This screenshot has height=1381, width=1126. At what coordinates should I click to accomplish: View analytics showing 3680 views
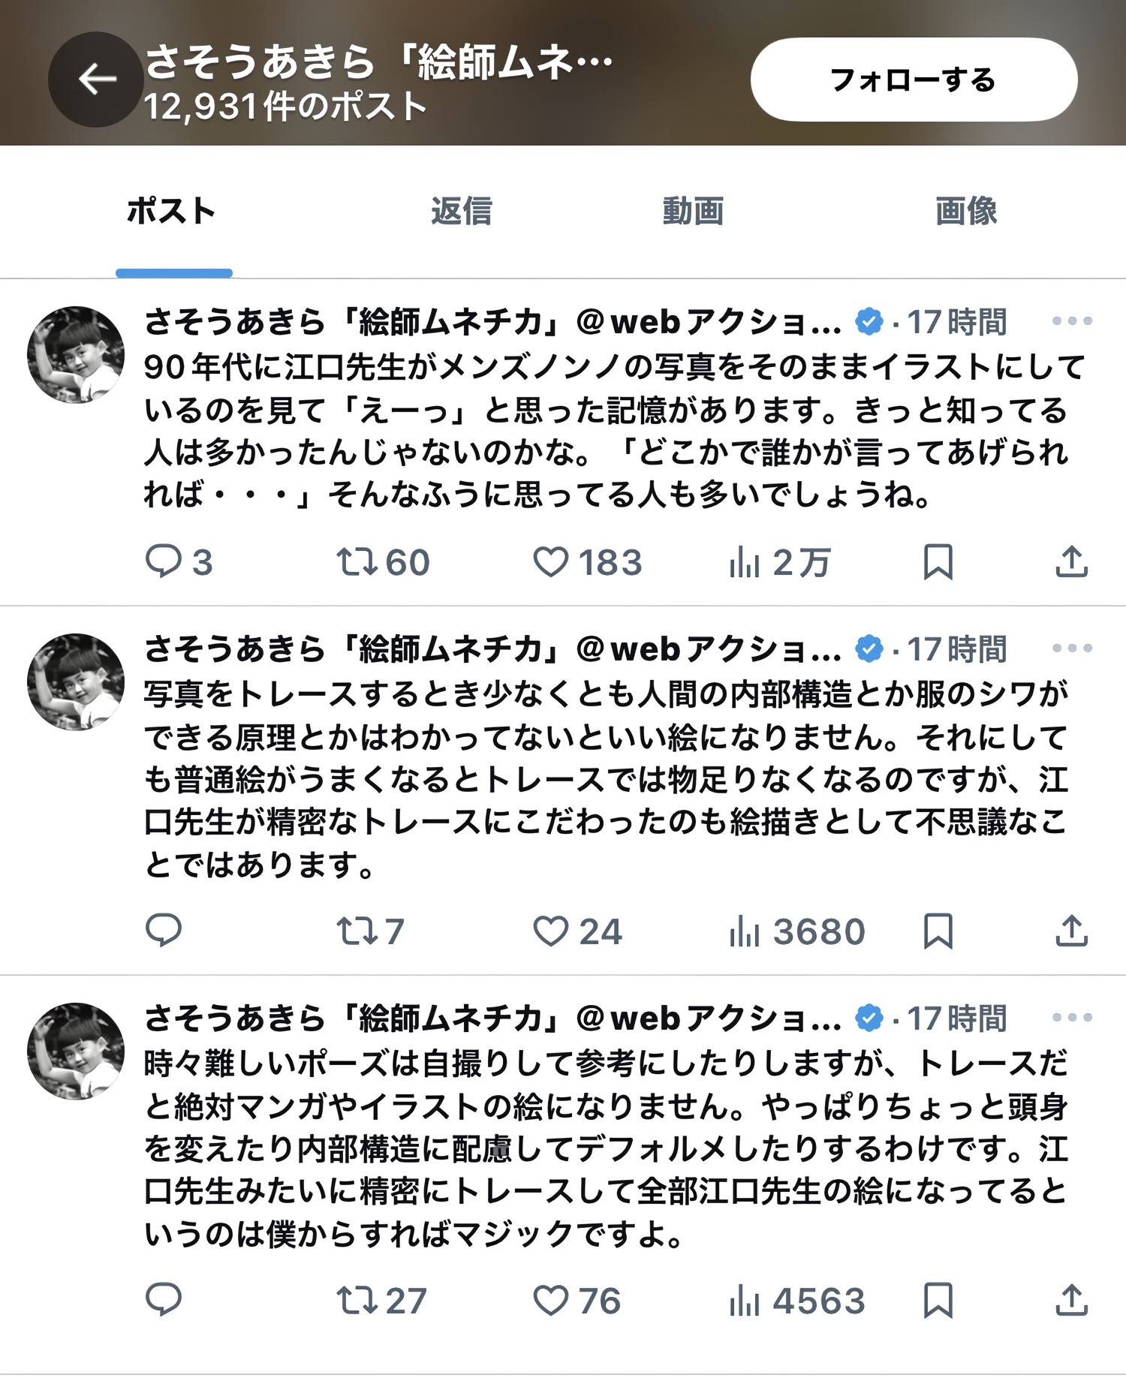797,931
